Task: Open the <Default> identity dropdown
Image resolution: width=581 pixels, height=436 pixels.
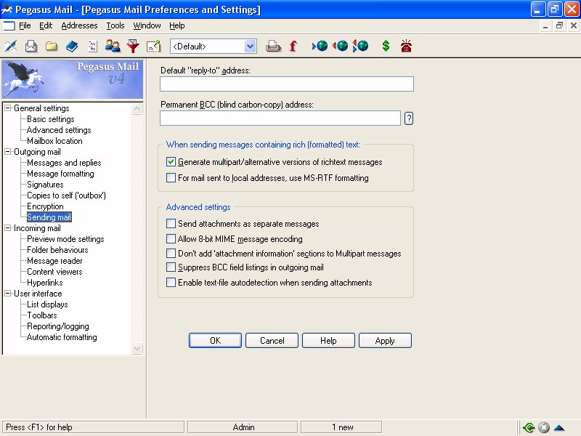Action: 250,47
